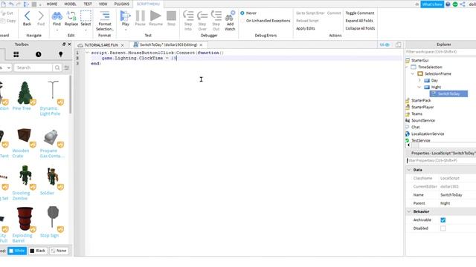Select White background option
The width and height of the screenshot is (476, 267).
tap(17, 251)
